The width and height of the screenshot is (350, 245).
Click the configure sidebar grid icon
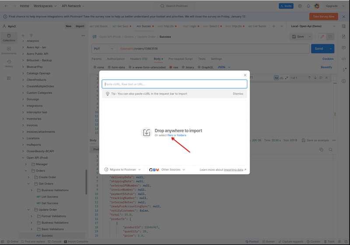tap(9, 78)
